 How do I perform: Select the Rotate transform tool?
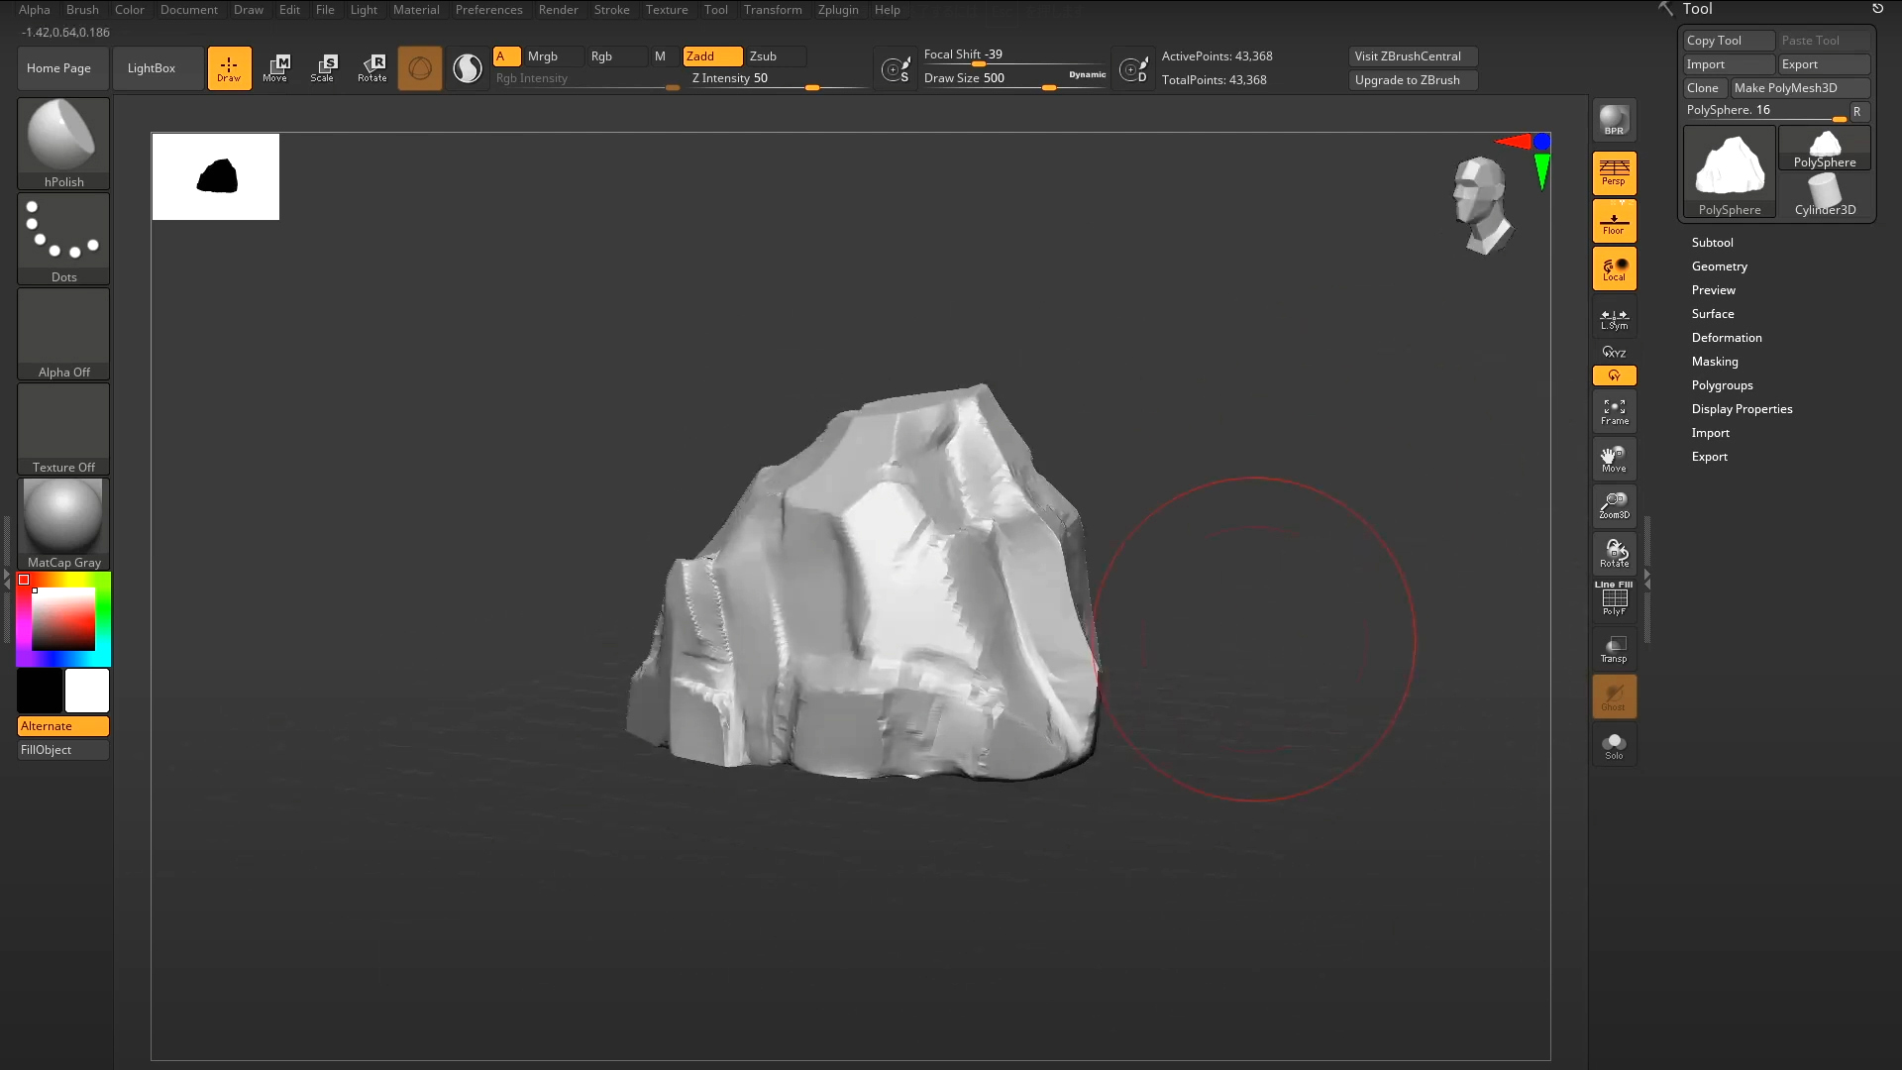click(372, 67)
